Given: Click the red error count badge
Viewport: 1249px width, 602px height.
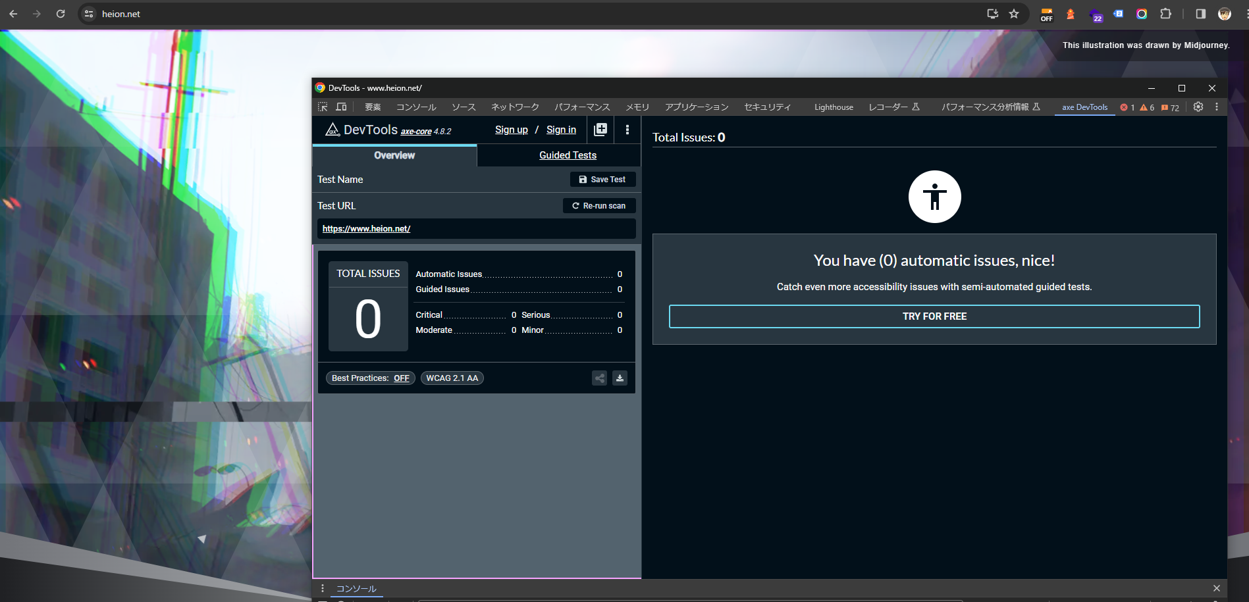Looking at the screenshot, I should pos(1127,107).
